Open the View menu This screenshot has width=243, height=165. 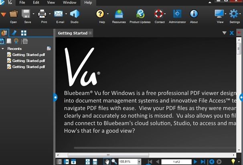click(x=51, y=2)
